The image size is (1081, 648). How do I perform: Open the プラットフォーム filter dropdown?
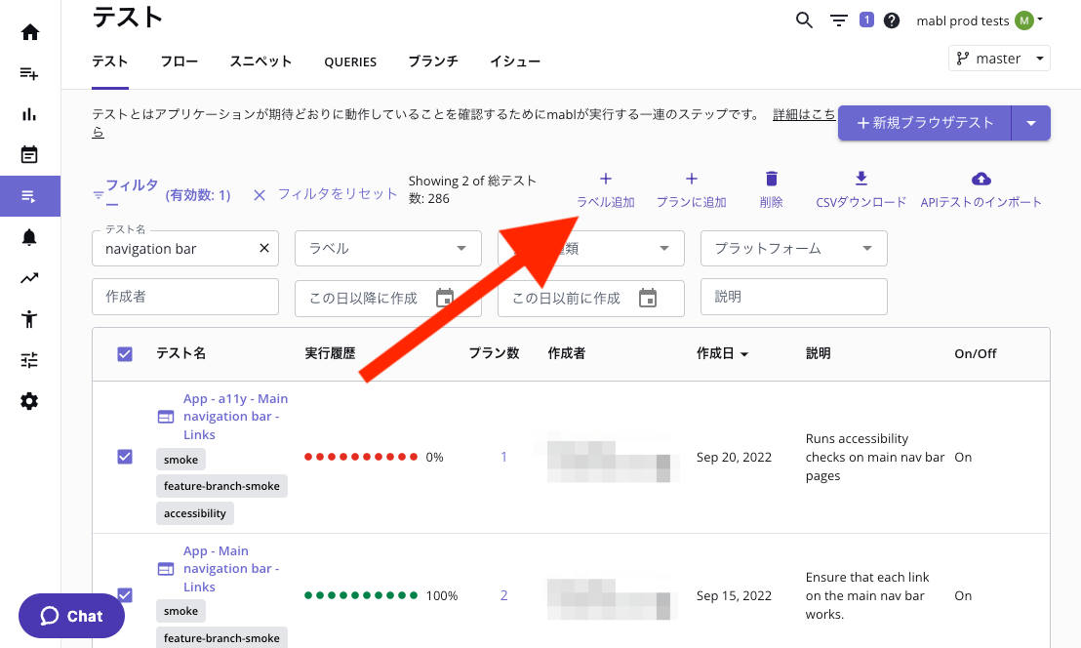793,248
